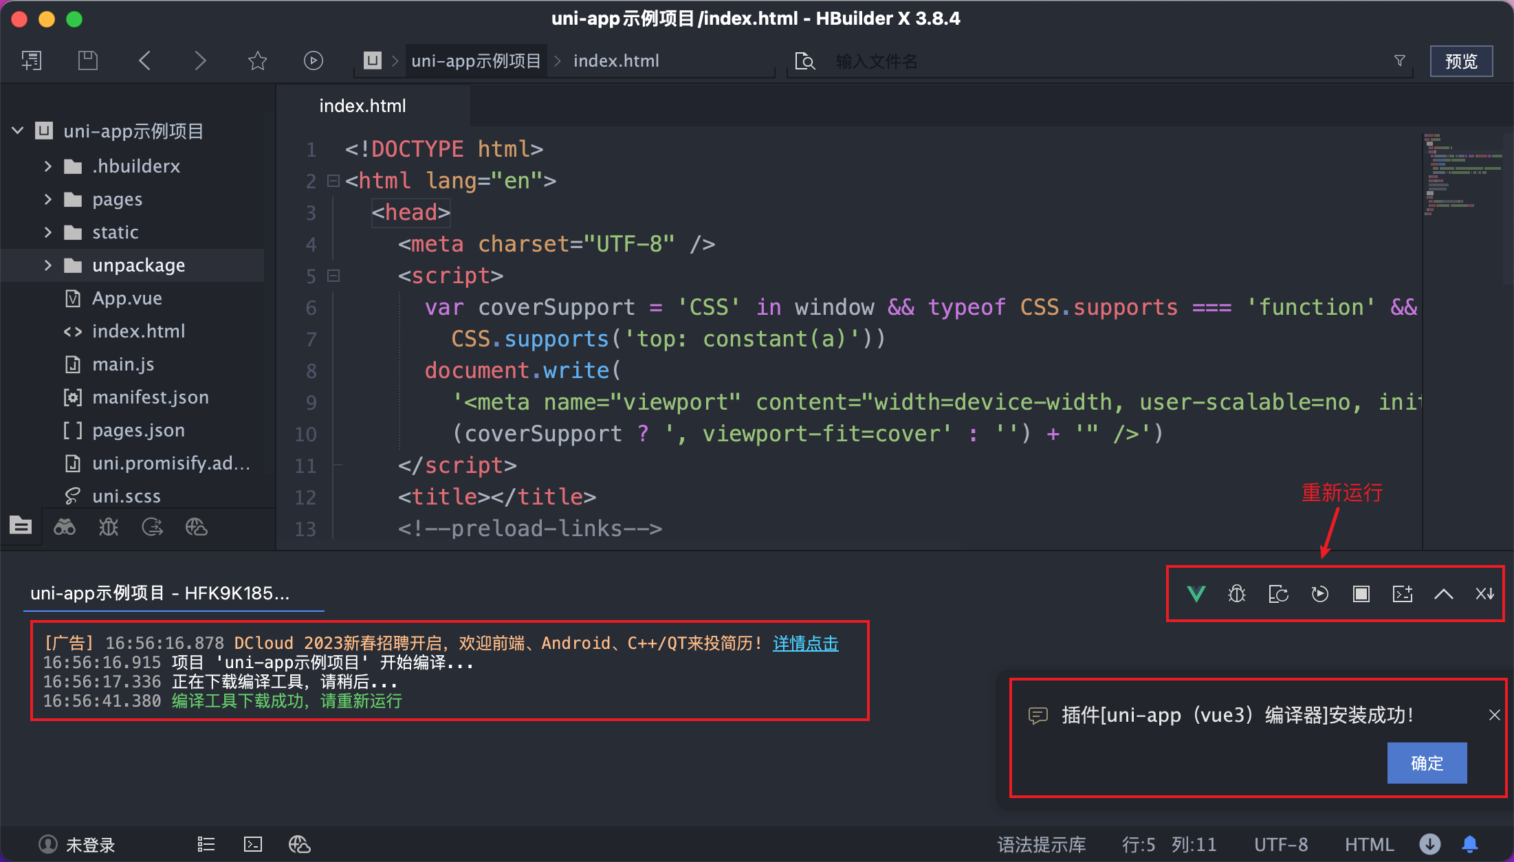Click the save file toolbar icon
This screenshot has height=862, width=1514.
click(x=87, y=60)
